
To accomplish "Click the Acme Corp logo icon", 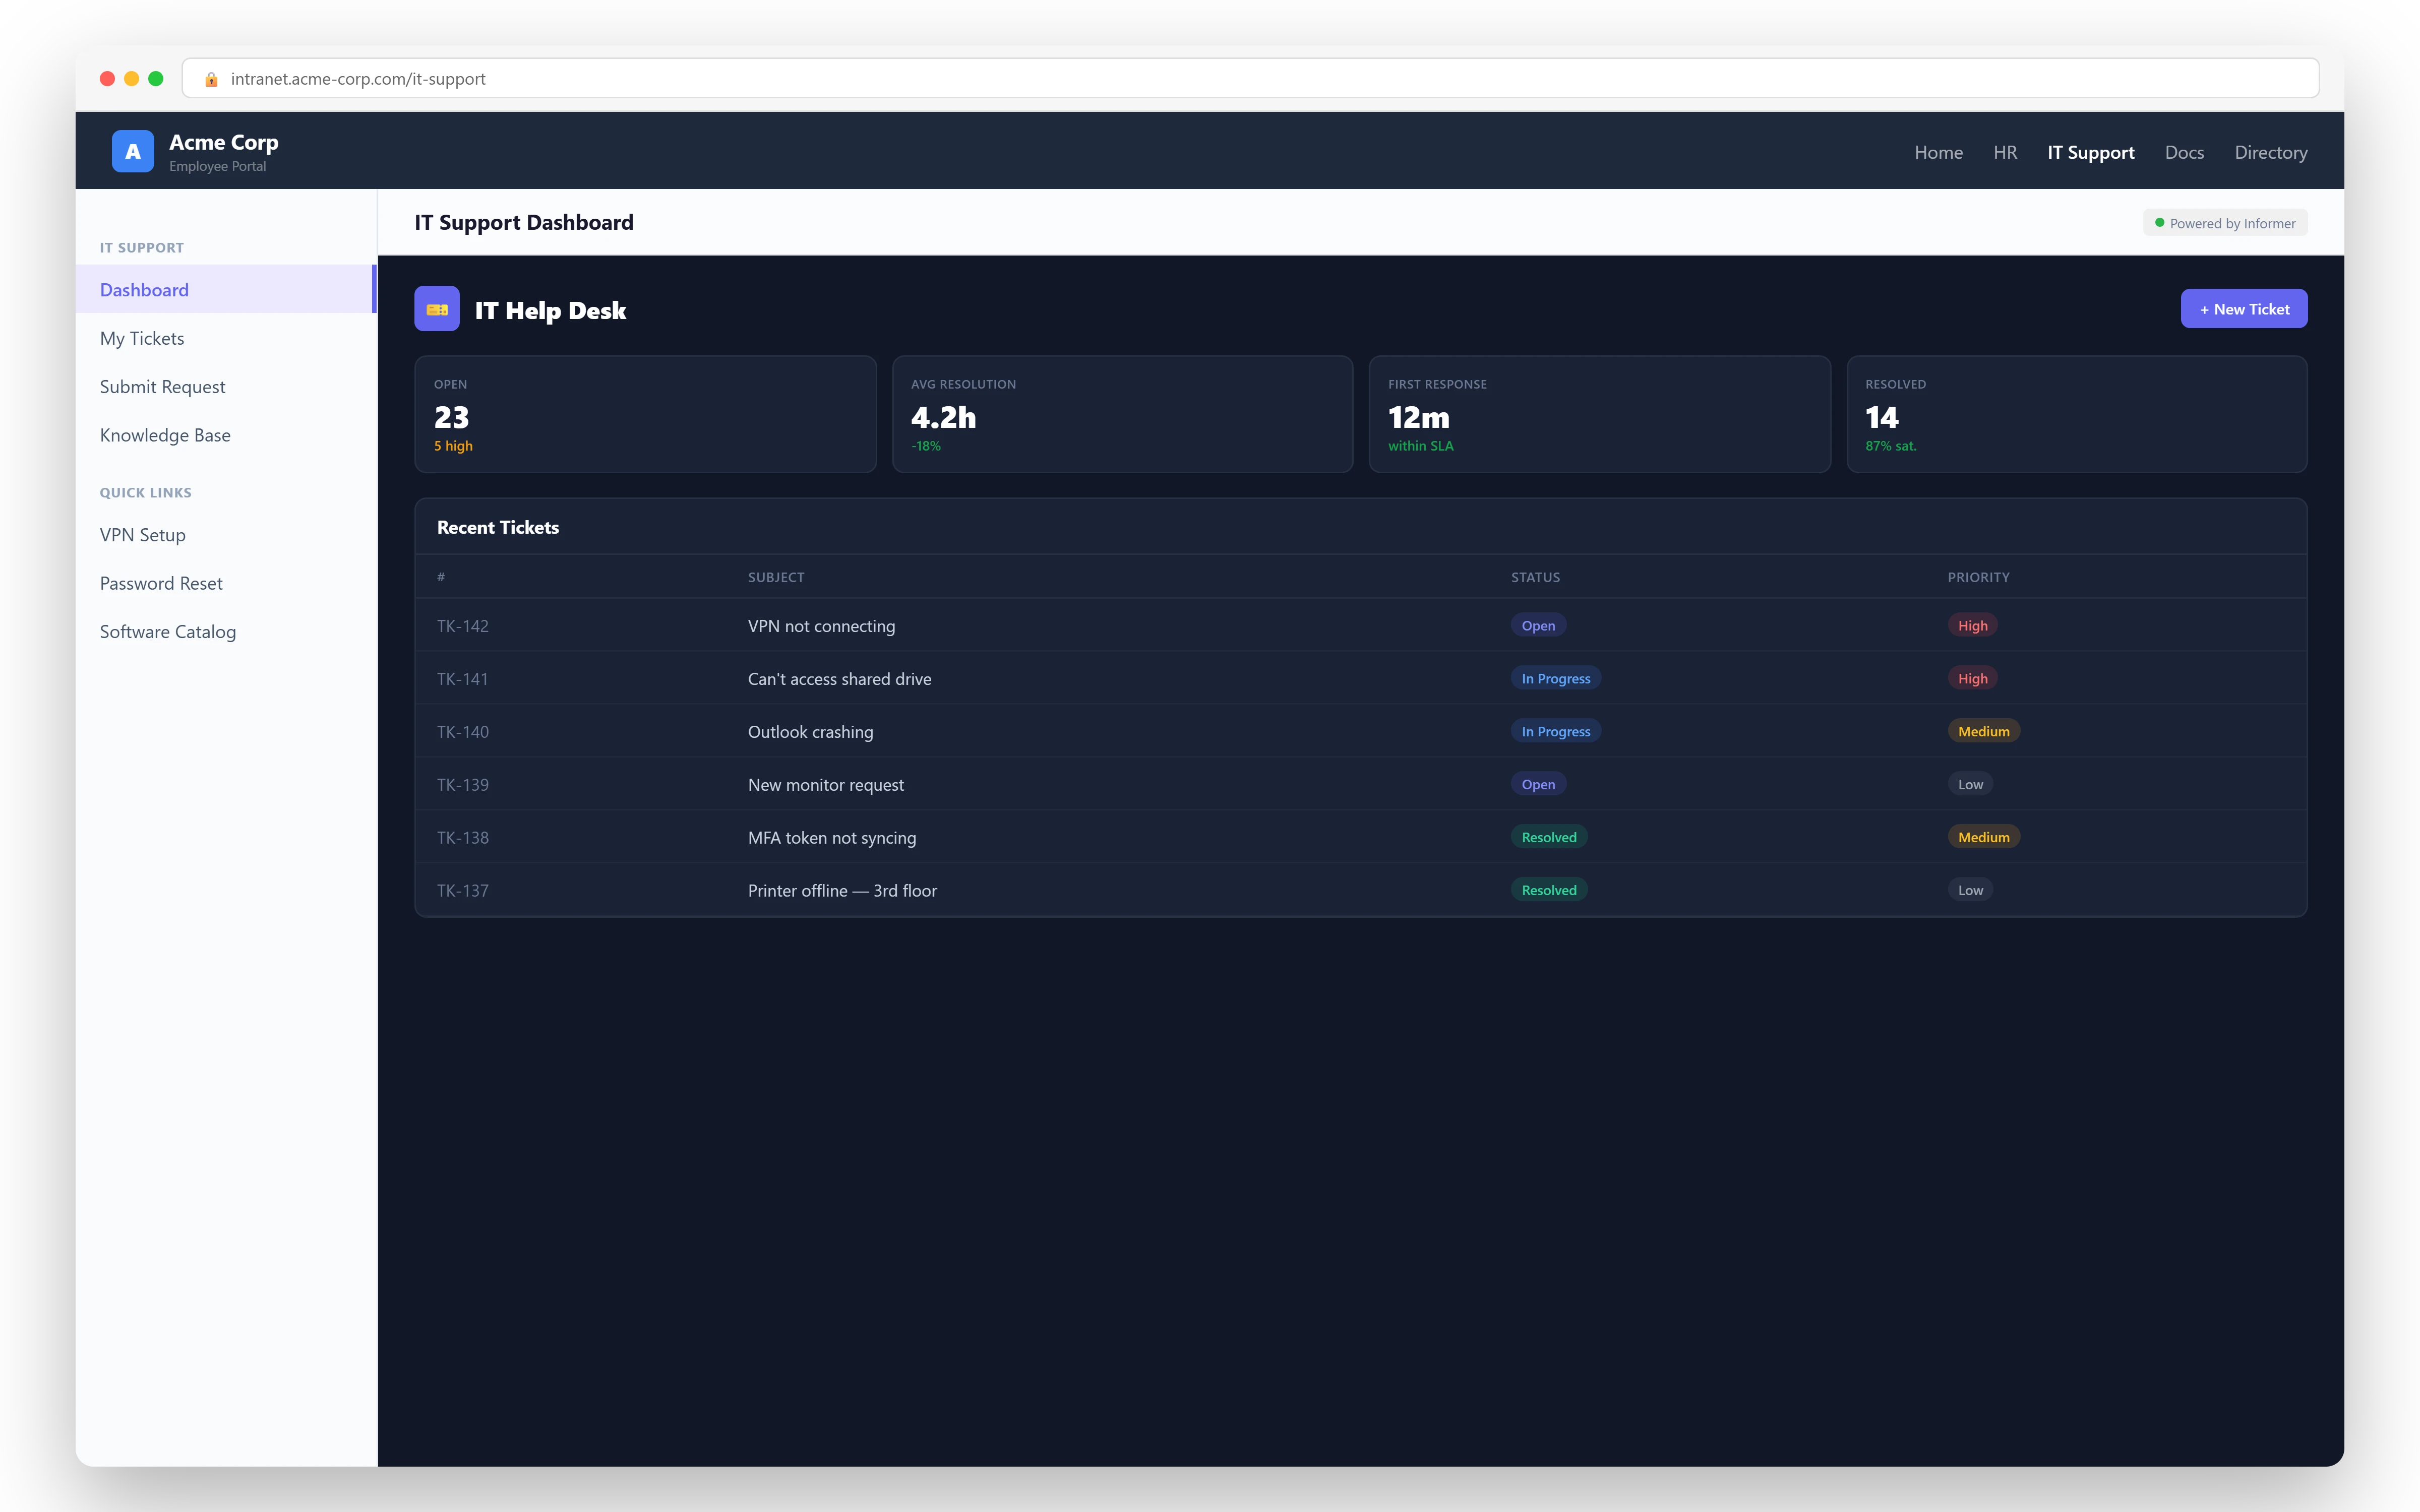I will pyautogui.click(x=133, y=151).
